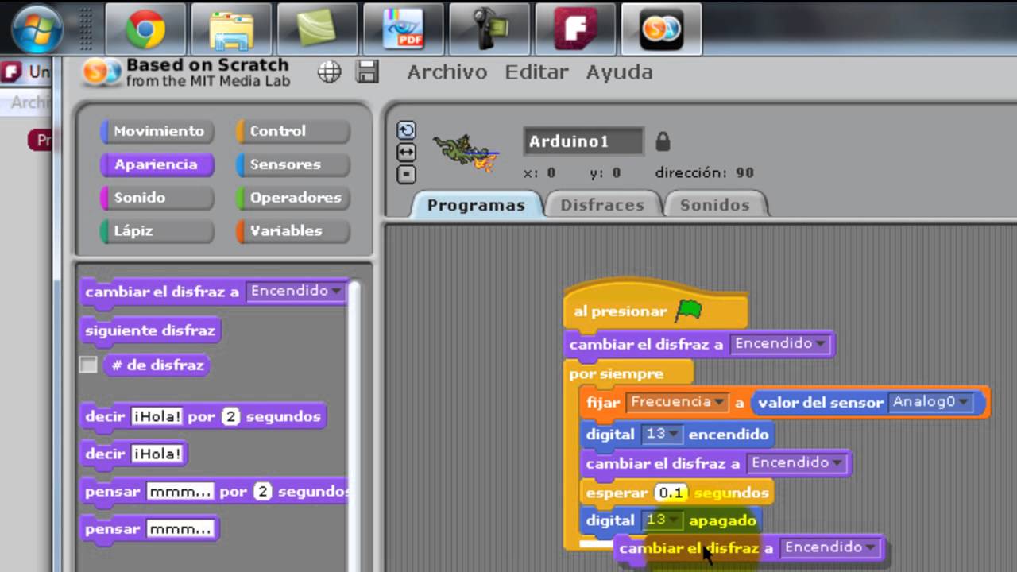This screenshot has height=572, width=1017.
Task: Open the Archivo menu
Action: pos(447,72)
